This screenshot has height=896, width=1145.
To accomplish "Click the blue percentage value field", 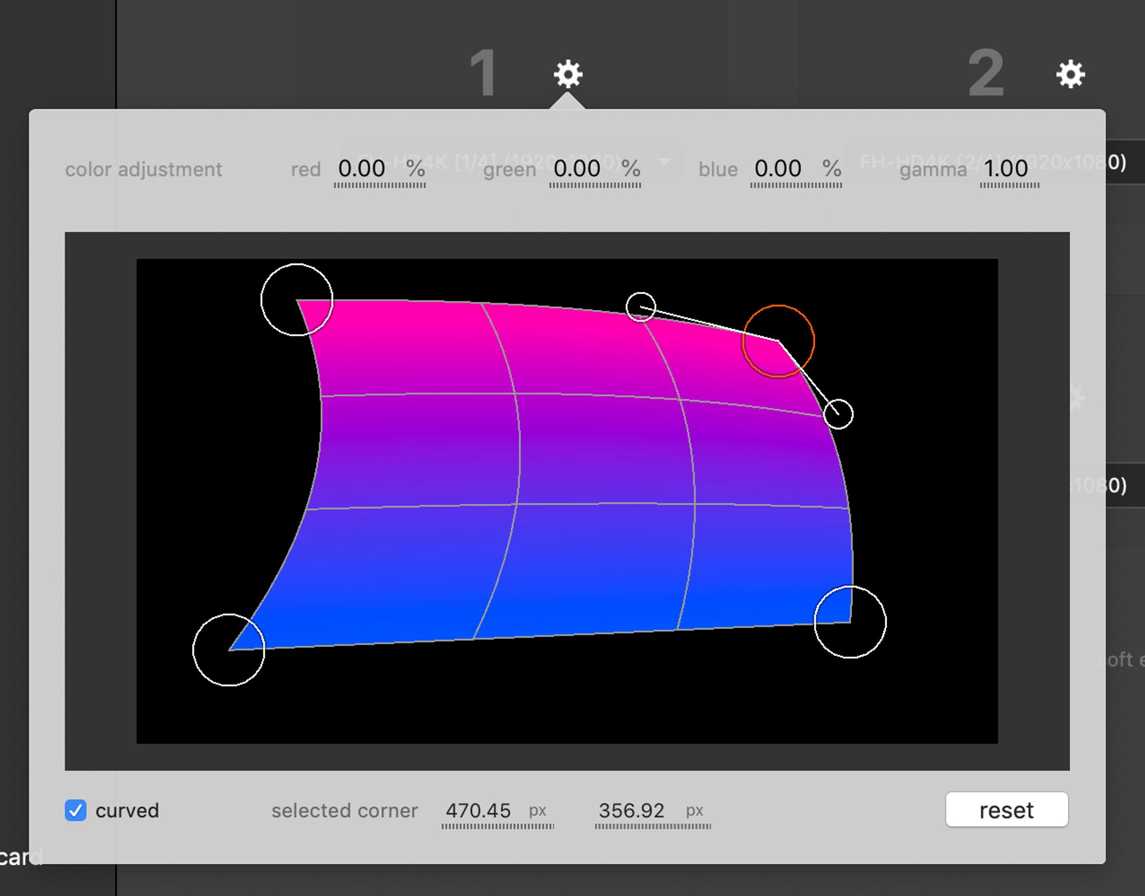I will pyautogui.click(x=777, y=169).
